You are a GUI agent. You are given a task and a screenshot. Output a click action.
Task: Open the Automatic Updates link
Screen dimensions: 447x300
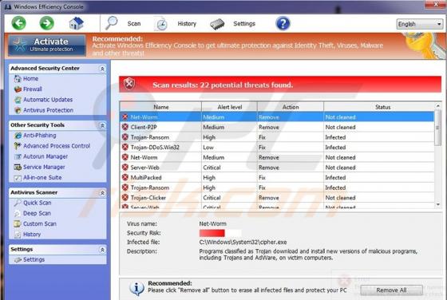48,100
